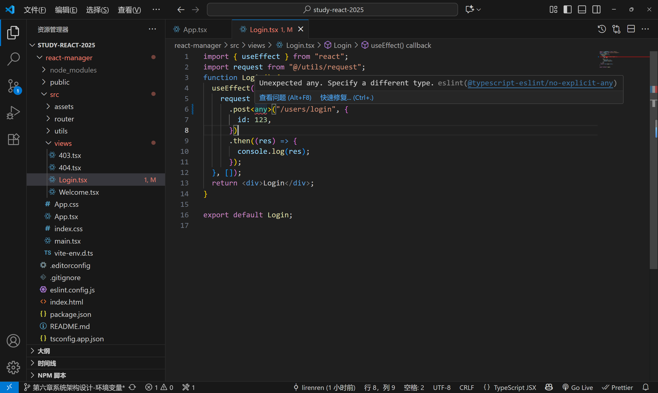Switch to the App.tsx tab
Viewport: 658px width, 393px height.
(x=195, y=29)
